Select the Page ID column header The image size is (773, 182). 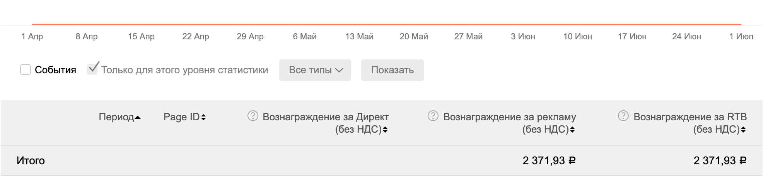click(181, 117)
